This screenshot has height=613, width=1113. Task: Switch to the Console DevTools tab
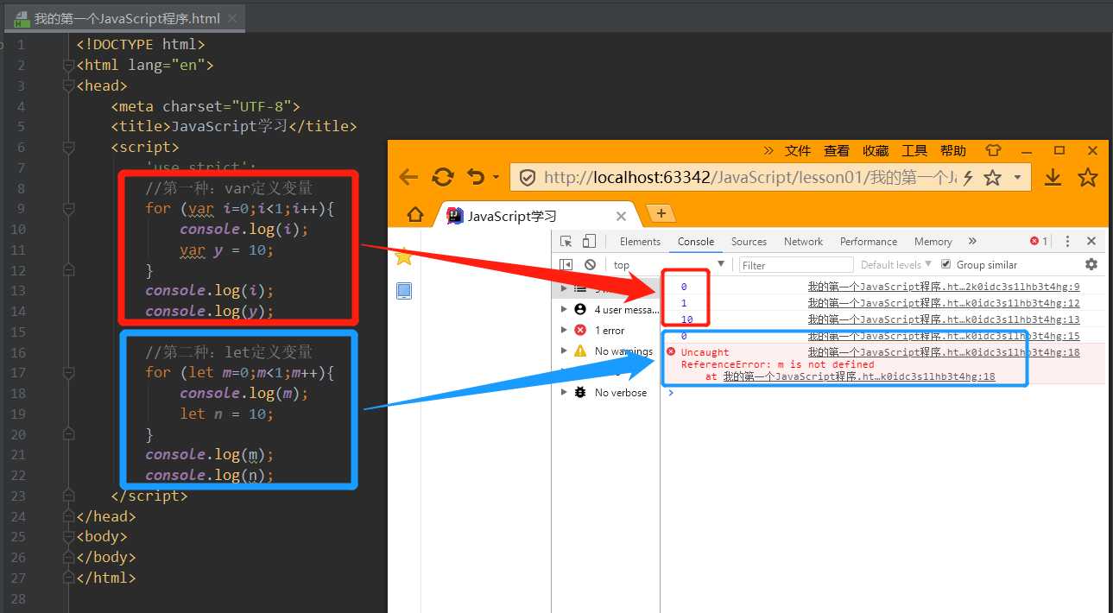(696, 242)
